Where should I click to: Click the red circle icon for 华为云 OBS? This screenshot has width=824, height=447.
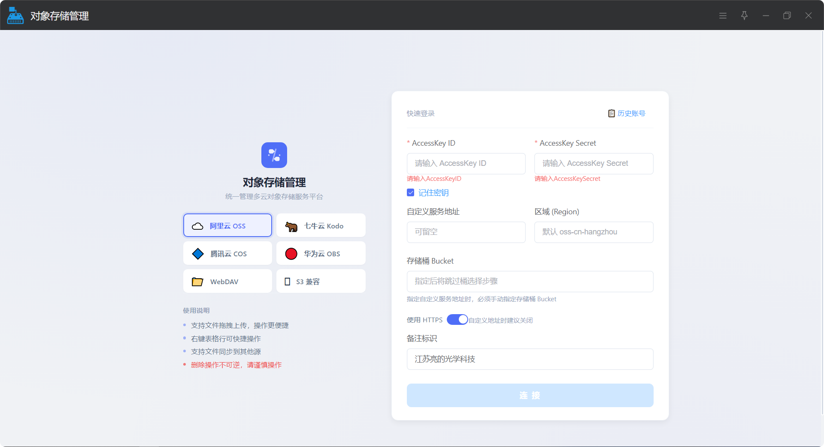(x=291, y=254)
